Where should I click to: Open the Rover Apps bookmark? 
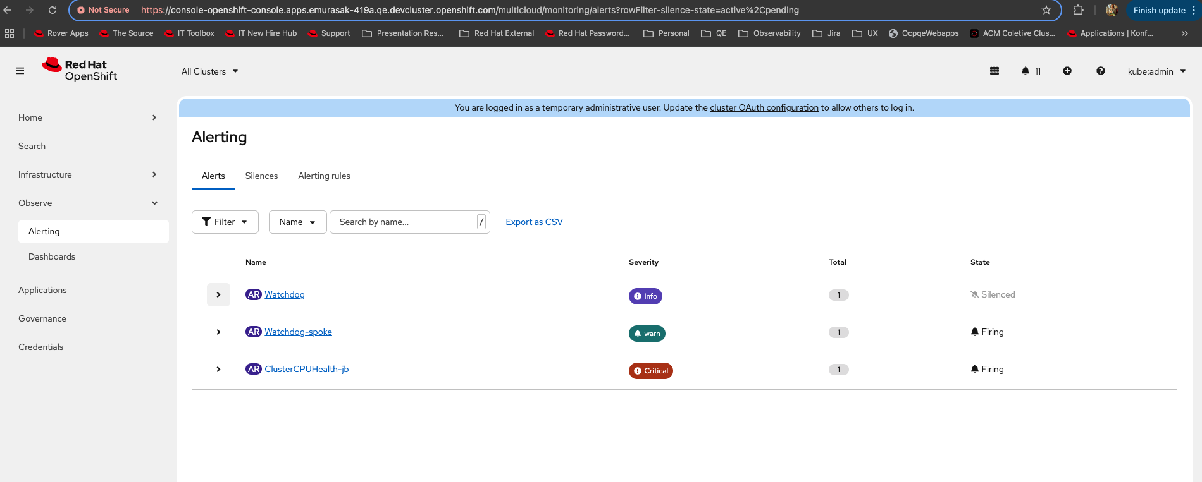click(61, 33)
